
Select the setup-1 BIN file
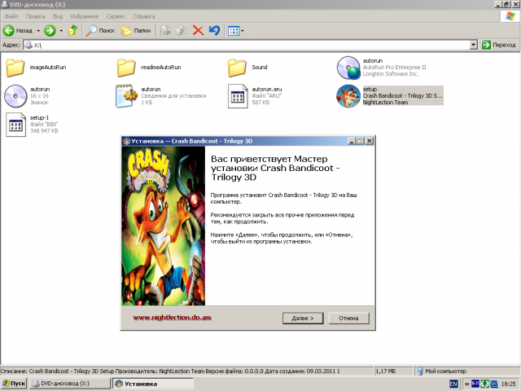pyautogui.click(x=32, y=125)
